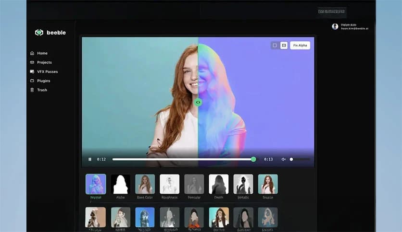Select the Alpha pass thumbnail
The image size is (402, 232).
pyautogui.click(x=120, y=184)
